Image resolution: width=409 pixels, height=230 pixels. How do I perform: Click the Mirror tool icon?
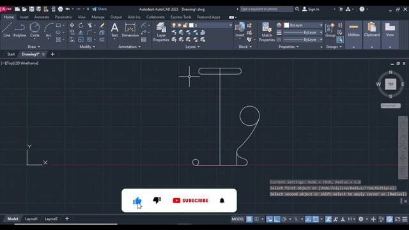tap(81, 33)
